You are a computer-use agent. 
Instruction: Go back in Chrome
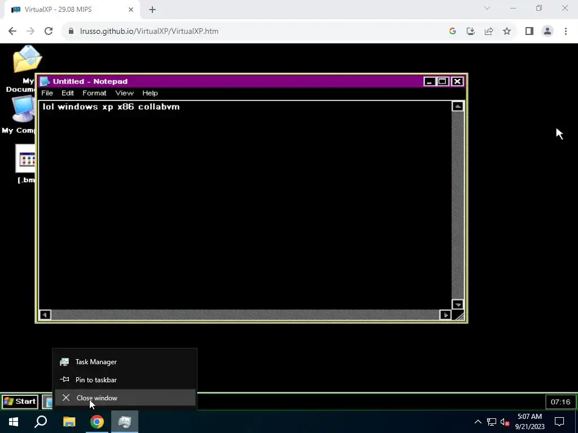click(12, 31)
